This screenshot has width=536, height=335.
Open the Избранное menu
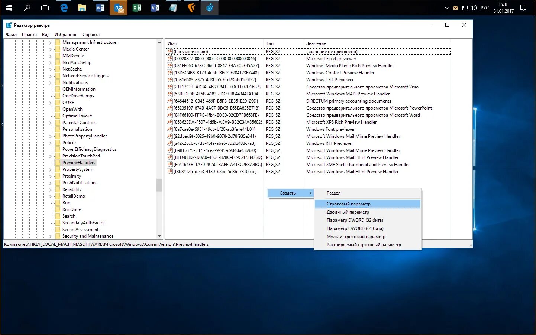tap(66, 35)
